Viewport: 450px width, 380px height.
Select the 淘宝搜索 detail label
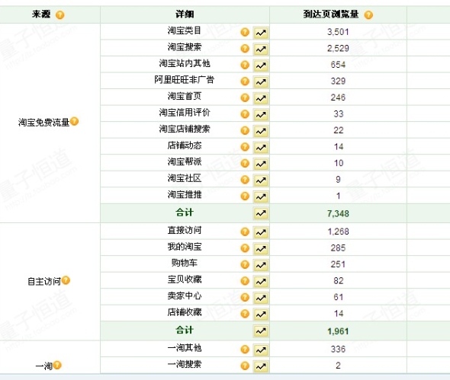click(185, 46)
